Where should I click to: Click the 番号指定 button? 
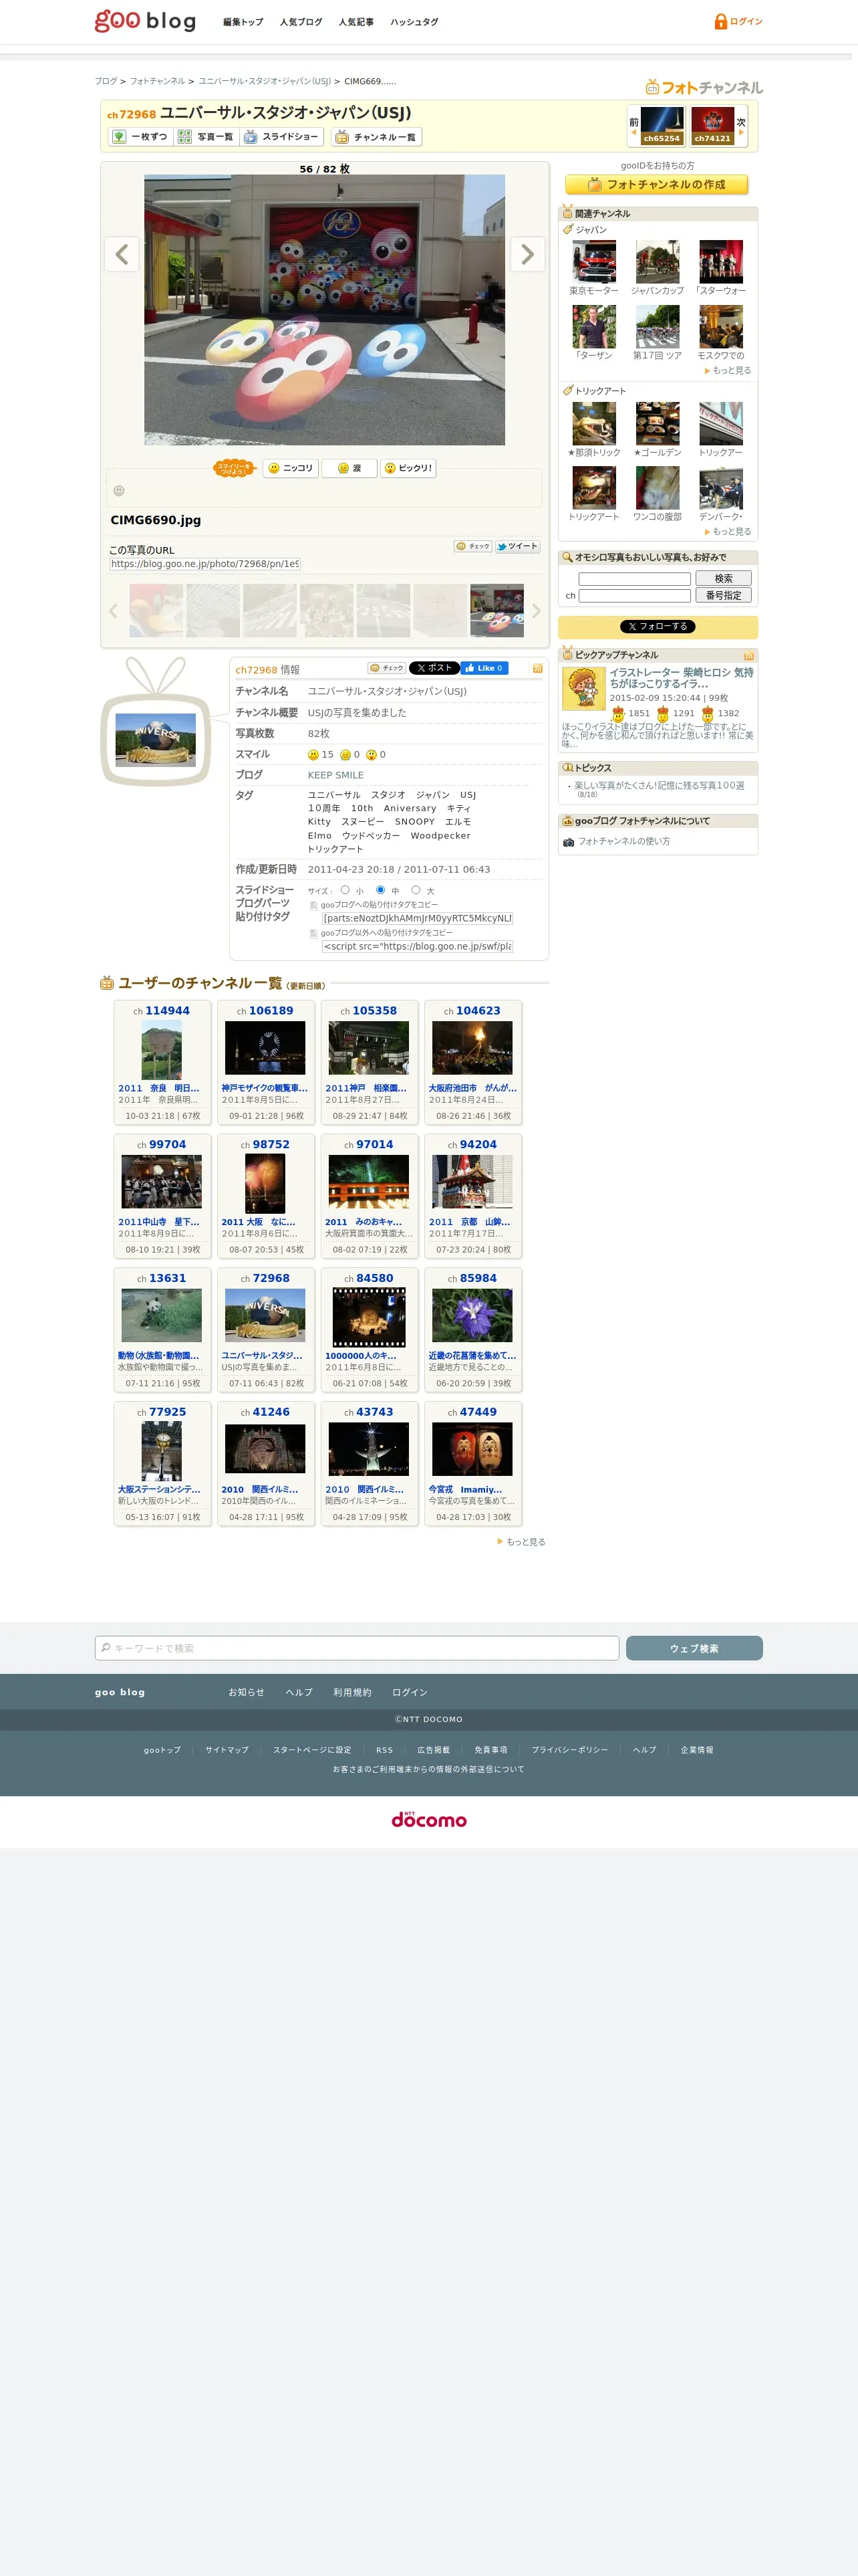(x=723, y=595)
